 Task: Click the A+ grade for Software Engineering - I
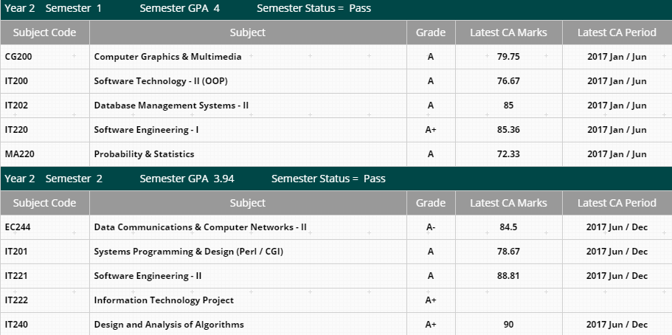pyautogui.click(x=431, y=130)
